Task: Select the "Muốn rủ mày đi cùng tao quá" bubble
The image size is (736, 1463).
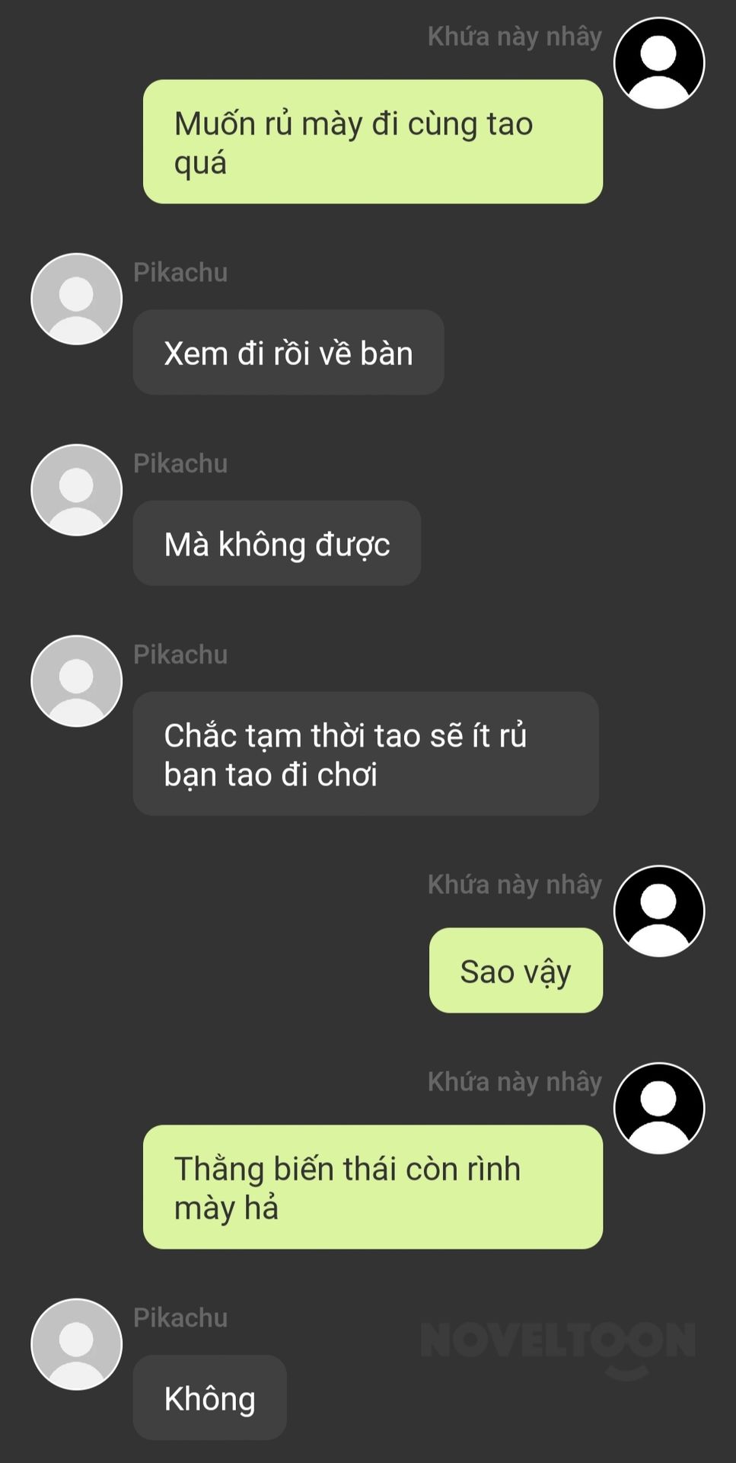Action: point(373,142)
